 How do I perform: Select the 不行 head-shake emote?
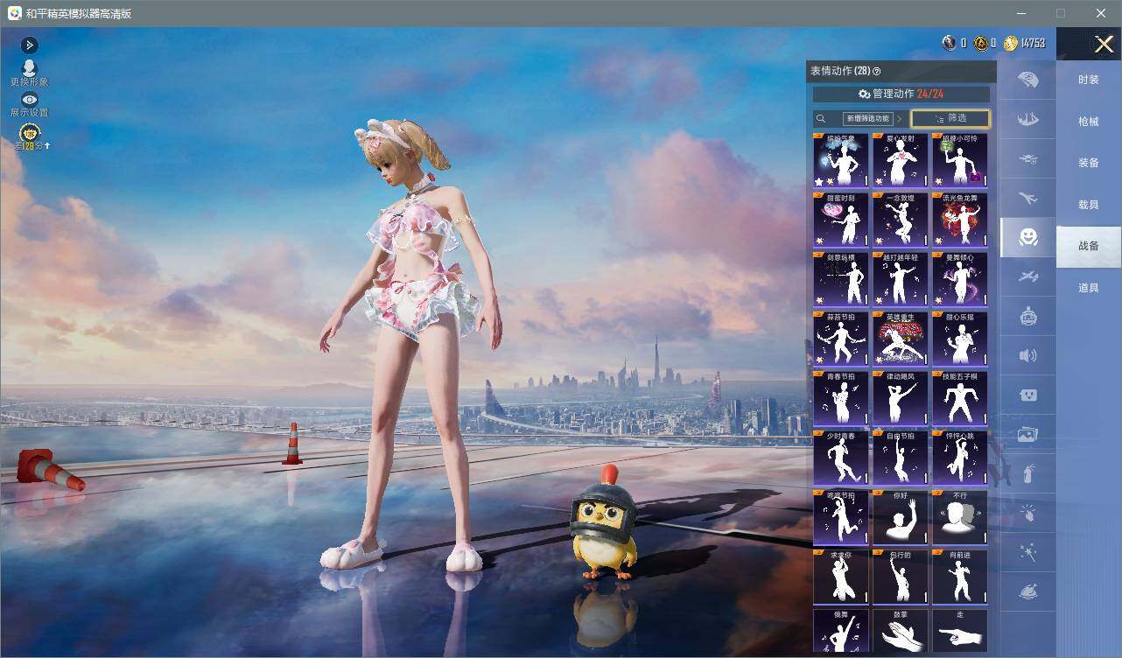tap(959, 516)
